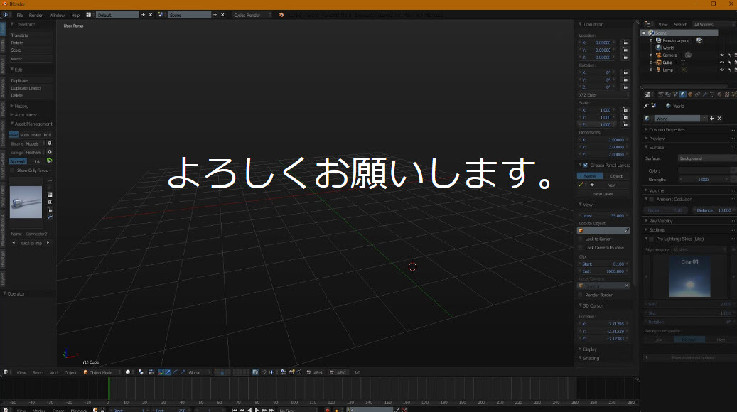Click the Modifiers wrench properties icon

705,94
